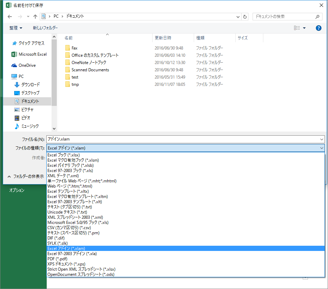The height and width of the screenshot is (289, 328).
Task: Click the Fax folder icon
Action: point(67,48)
